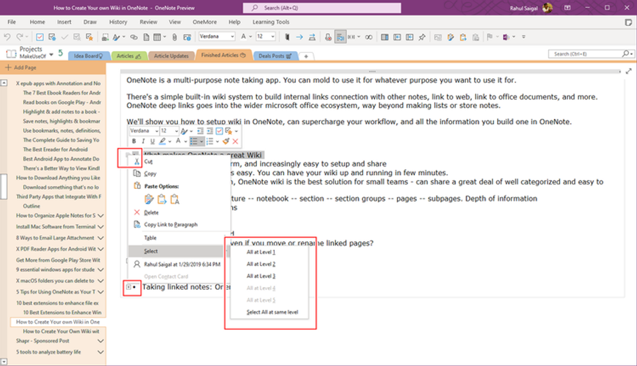Open the Learning Tools ribbon tab
Screen dimensions: 637x366
[x=271, y=22]
